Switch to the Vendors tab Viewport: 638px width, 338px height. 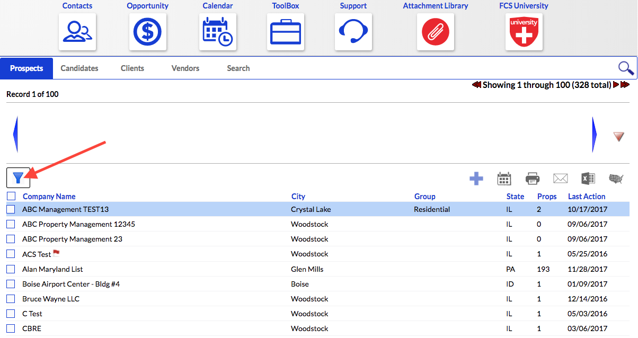coord(185,68)
